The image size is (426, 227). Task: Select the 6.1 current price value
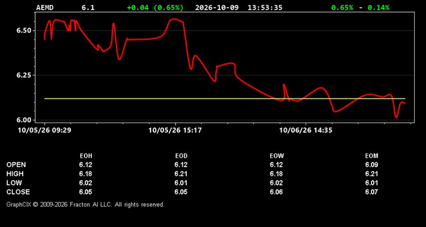pos(88,7)
